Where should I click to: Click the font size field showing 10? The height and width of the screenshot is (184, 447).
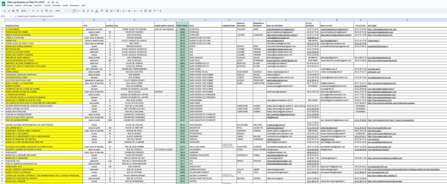74,11
